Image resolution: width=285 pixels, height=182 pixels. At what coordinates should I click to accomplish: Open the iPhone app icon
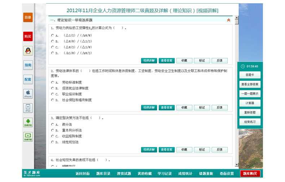(28, 94)
